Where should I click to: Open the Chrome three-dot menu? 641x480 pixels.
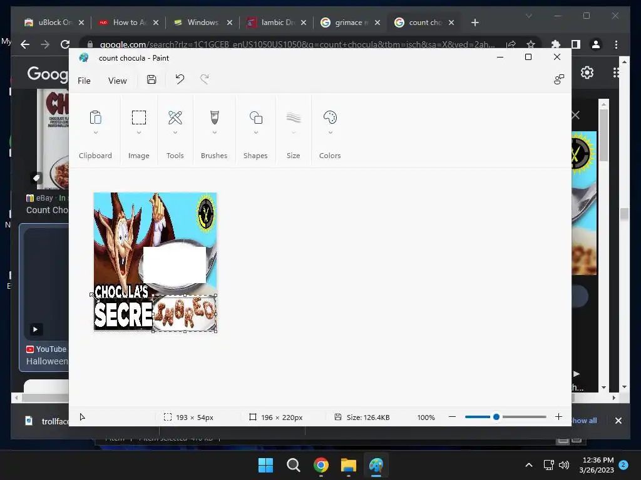coord(616,44)
